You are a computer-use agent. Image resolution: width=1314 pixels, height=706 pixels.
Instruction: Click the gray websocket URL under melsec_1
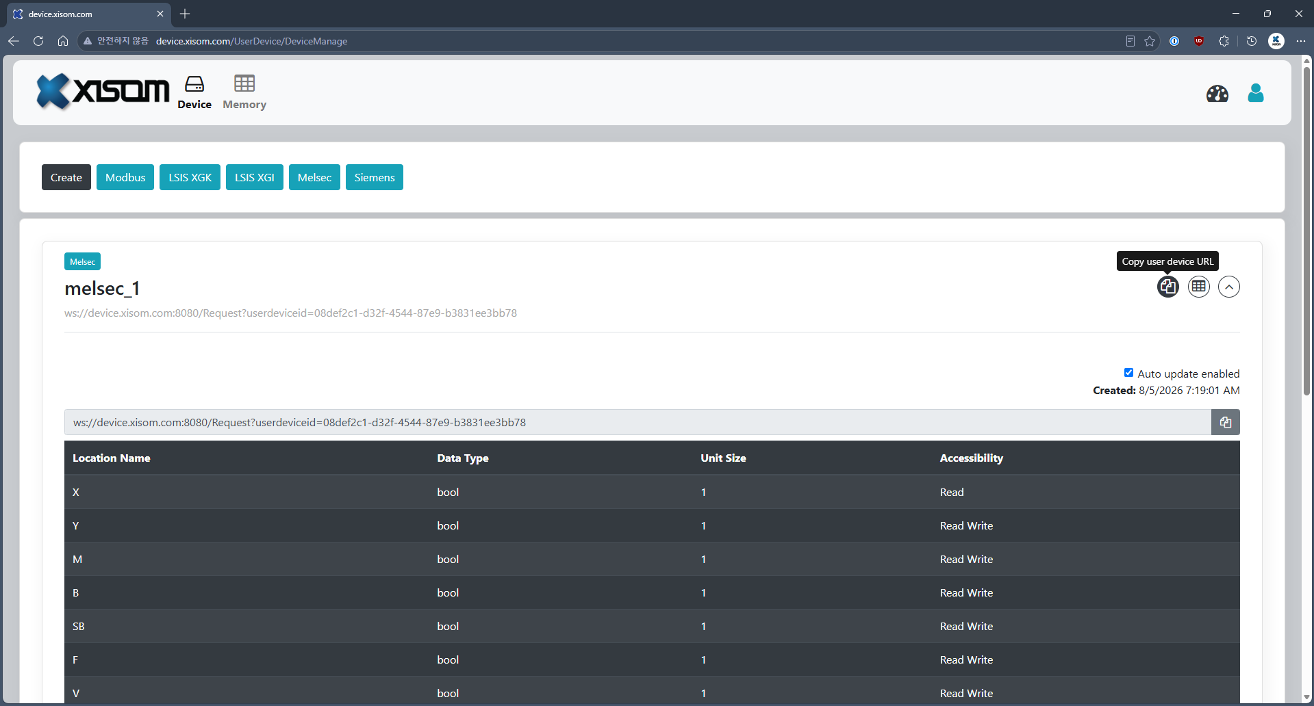(290, 313)
